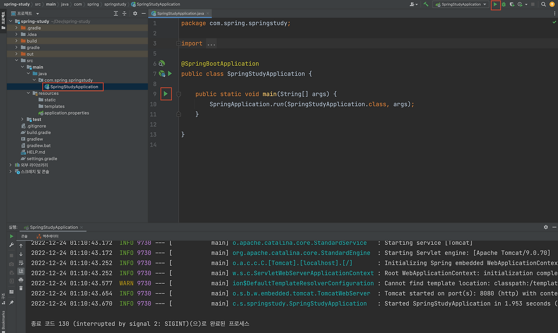Start debugging with the green bug icon
558x333 pixels.
[504, 4]
